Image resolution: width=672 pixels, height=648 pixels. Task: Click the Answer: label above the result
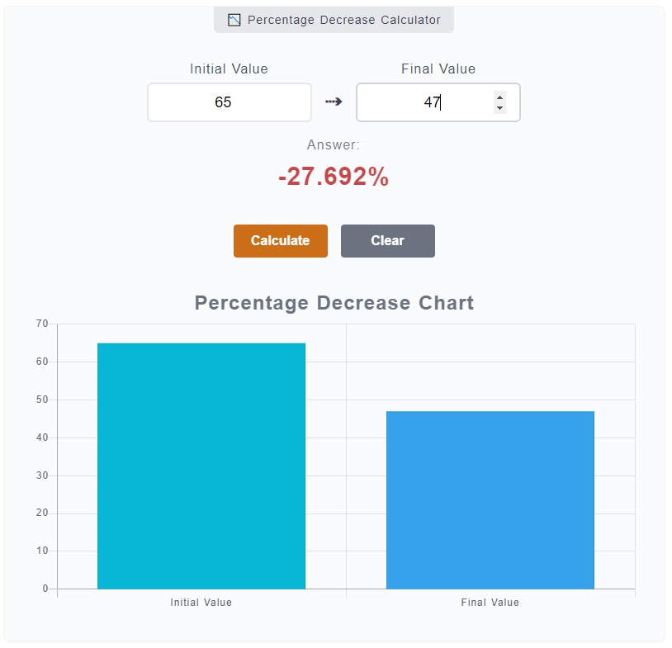pos(332,144)
